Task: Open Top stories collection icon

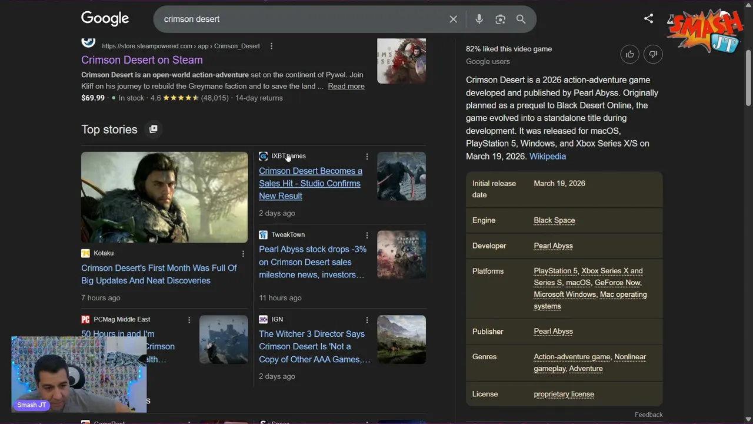Action: 153,129
